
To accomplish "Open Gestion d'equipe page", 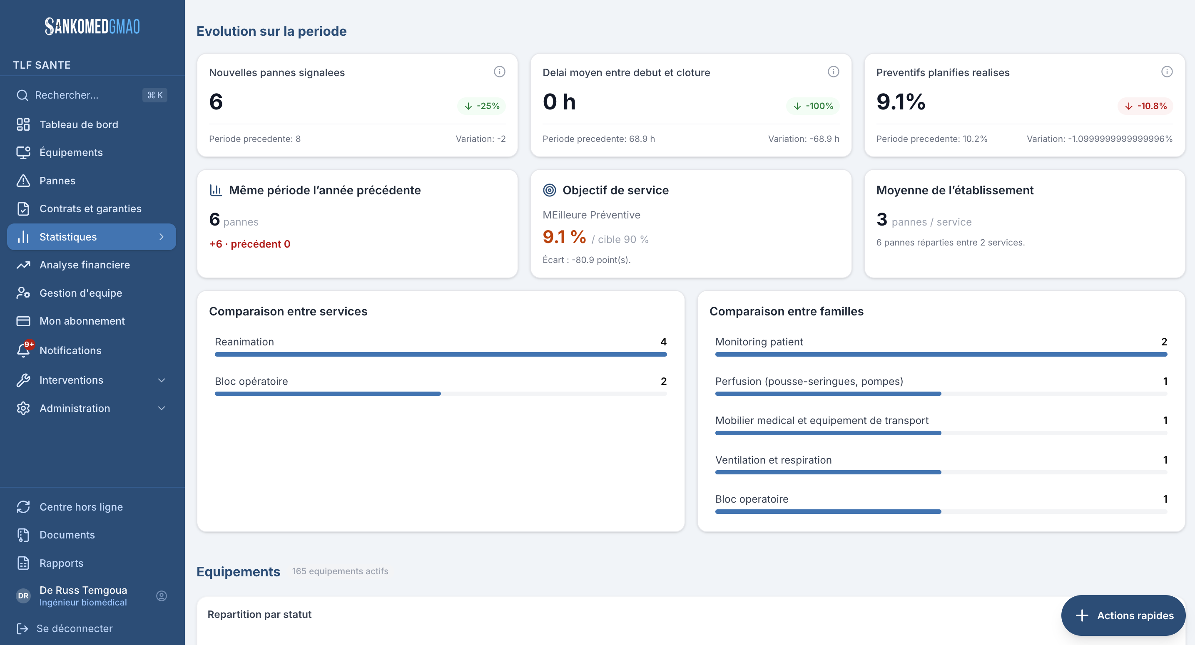I will tap(92, 293).
